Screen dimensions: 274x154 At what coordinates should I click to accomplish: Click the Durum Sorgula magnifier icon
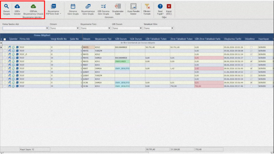pos(6,6)
